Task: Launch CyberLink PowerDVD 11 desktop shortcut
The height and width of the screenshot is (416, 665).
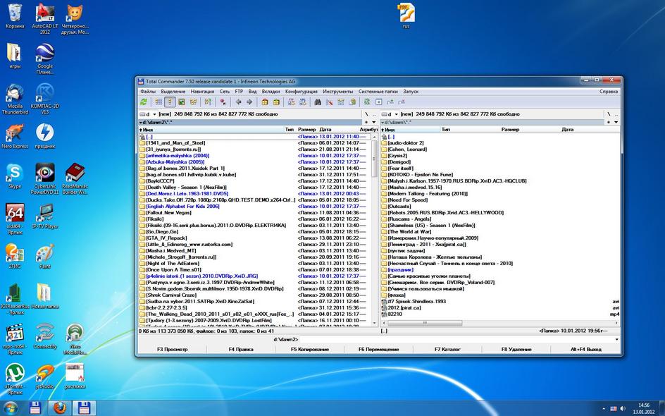Action: 45,178
